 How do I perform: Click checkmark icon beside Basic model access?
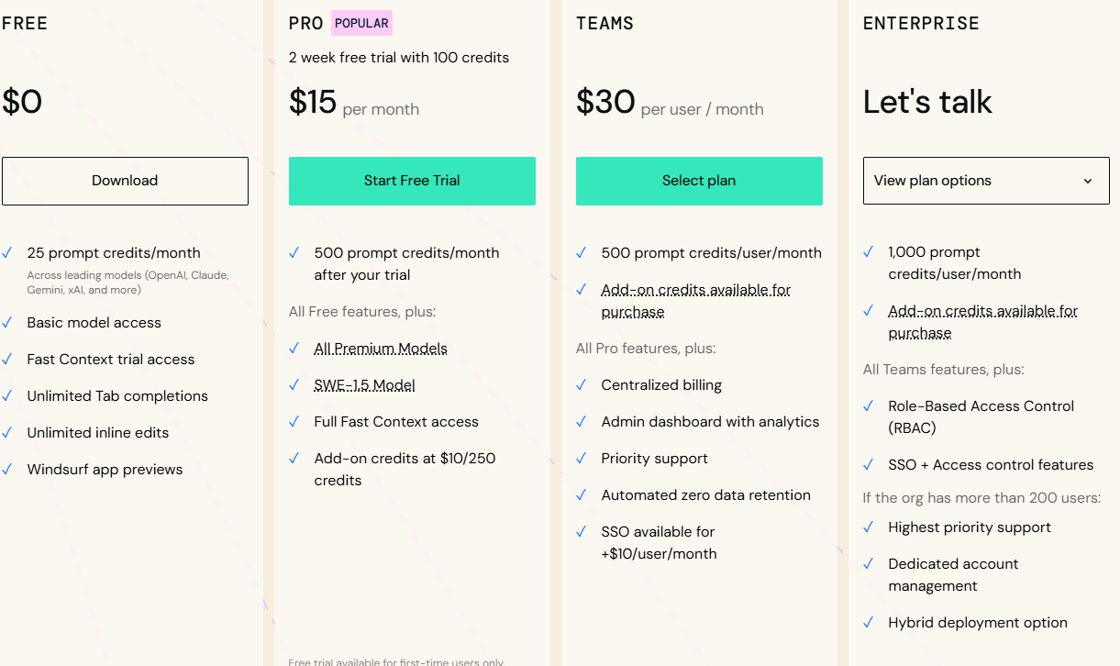[7, 323]
